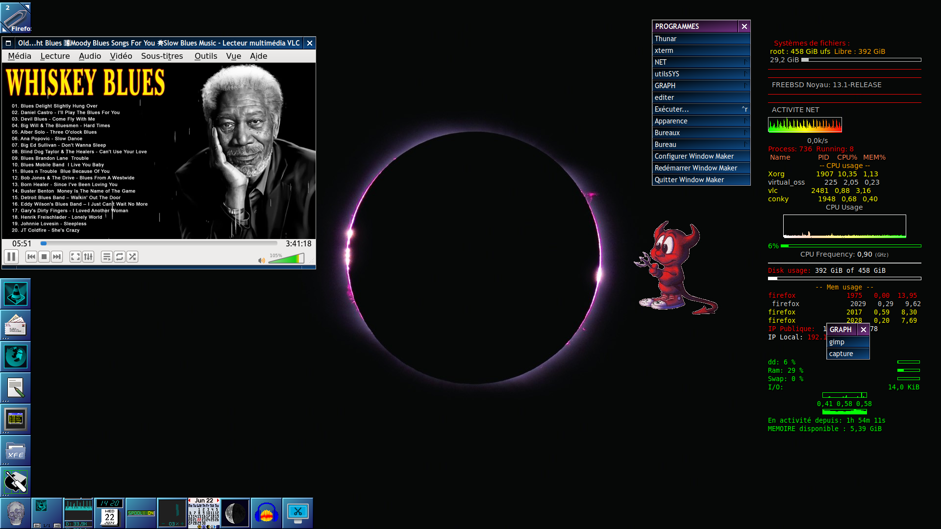
Task: Skip to previous track in VLC
Action: pyautogui.click(x=31, y=257)
